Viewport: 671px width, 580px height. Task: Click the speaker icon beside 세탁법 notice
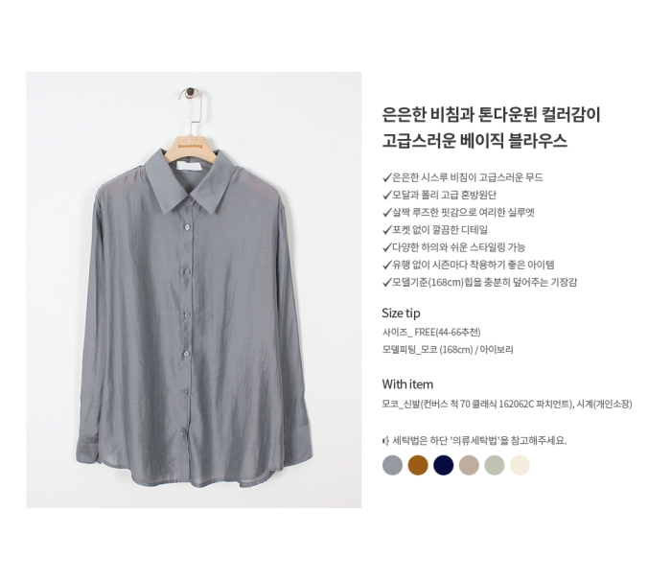click(385, 440)
